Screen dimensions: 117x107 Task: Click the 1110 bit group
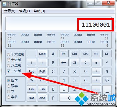pyautogui.click(x=91, y=42)
